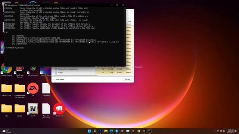Open the notification badge beside the clock

tap(236, 131)
